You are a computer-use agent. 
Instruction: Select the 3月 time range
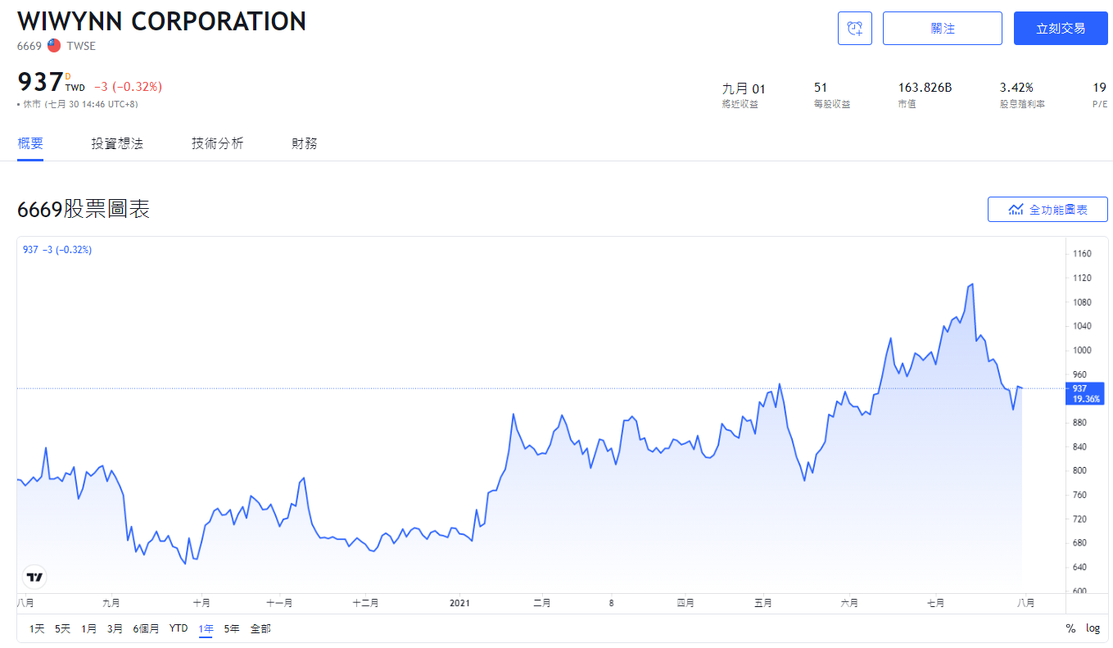point(115,629)
